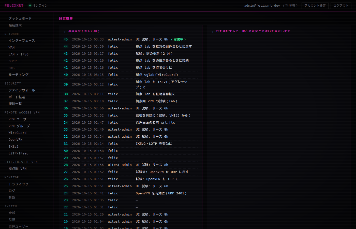Select history row 25 at 01:51 uitest-admin
The height and width of the screenshot is (229, 356).
(x=130, y=186)
